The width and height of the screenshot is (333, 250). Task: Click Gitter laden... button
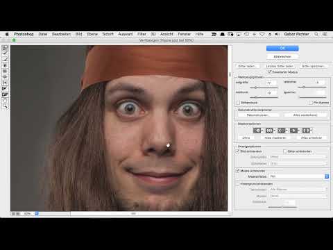point(247,66)
